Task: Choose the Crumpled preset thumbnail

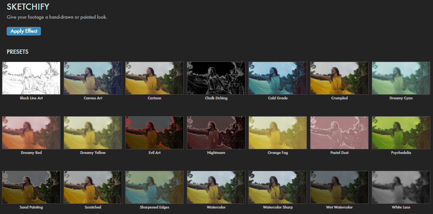Action: click(339, 78)
